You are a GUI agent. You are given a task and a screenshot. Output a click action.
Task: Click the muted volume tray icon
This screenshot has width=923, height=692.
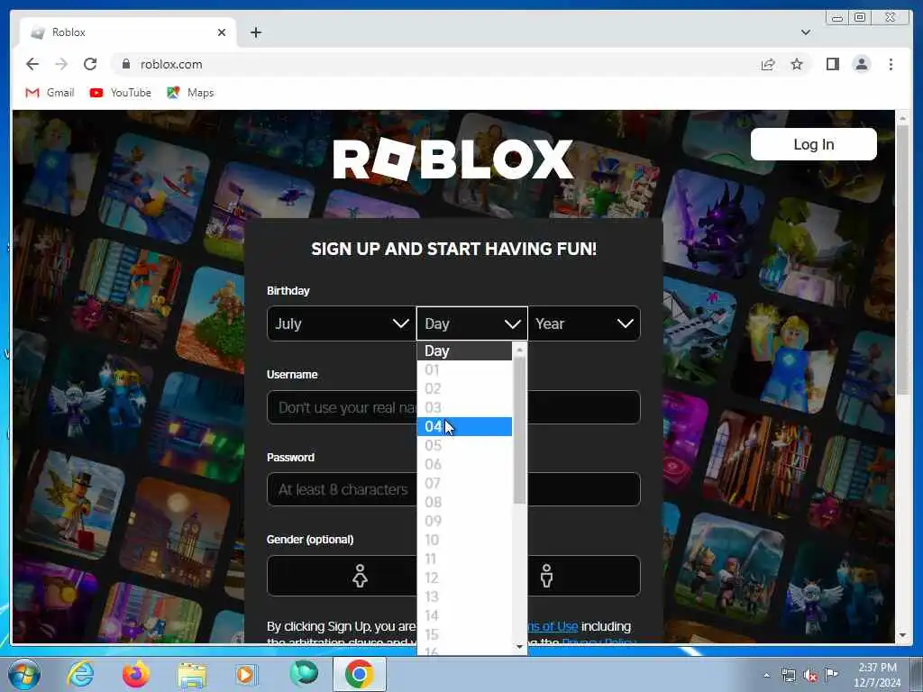(x=810, y=676)
